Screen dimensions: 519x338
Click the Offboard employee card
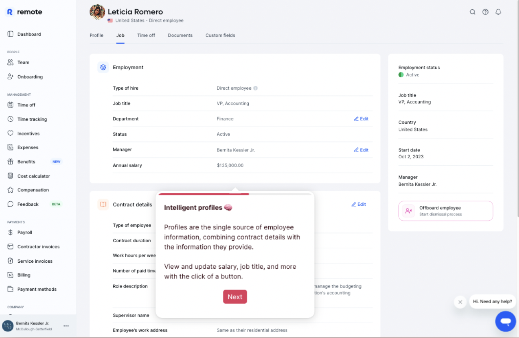(x=445, y=211)
